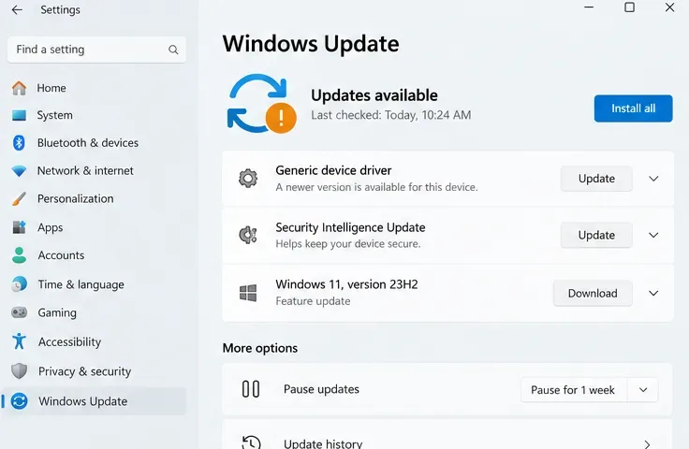Open the Home settings page
The width and height of the screenshot is (689, 449).
pos(94,88)
